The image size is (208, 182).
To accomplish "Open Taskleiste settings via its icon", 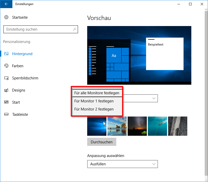I will (x=6, y=114).
